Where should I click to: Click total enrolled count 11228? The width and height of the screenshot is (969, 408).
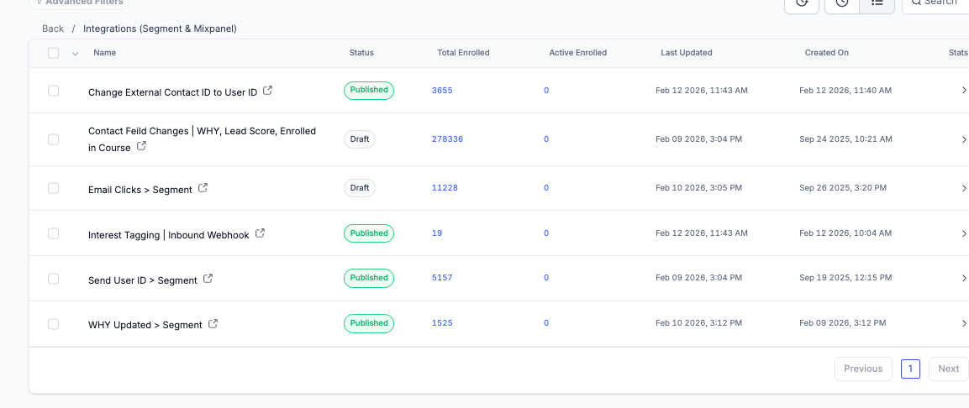[445, 188]
